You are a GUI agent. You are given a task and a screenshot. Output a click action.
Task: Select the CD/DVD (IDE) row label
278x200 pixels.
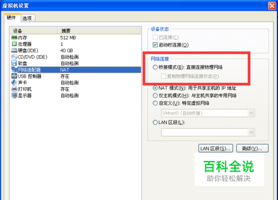(x=32, y=57)
